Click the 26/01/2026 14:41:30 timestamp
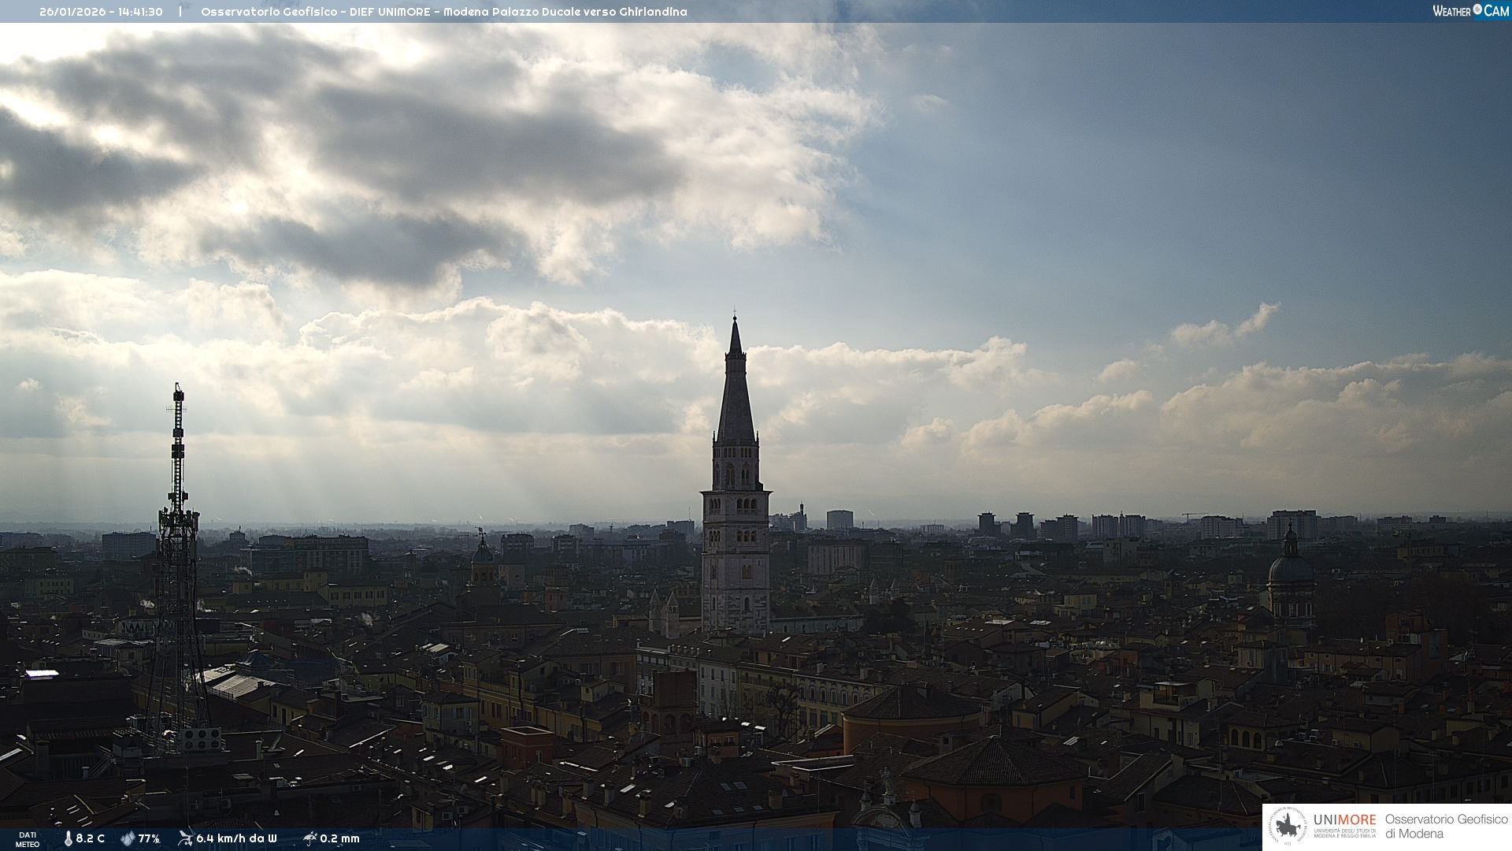 pos(101,12)
